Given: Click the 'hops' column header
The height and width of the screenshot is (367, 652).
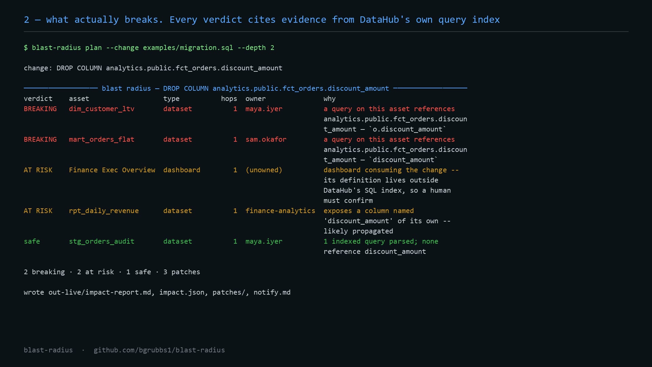Looking at the screenshot, I should pyautogui.click(x=229, y=99).
